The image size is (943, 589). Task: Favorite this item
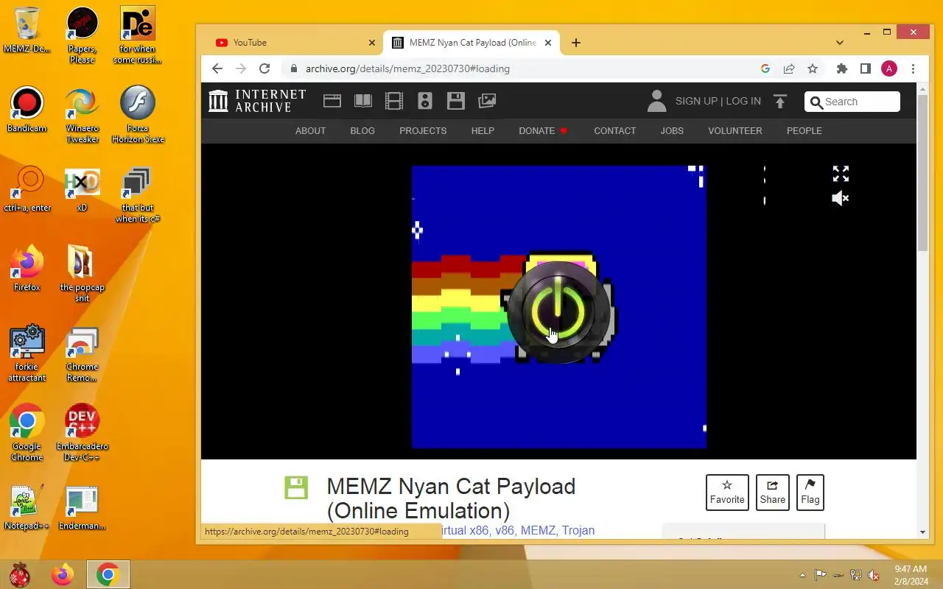click(727, 493)
